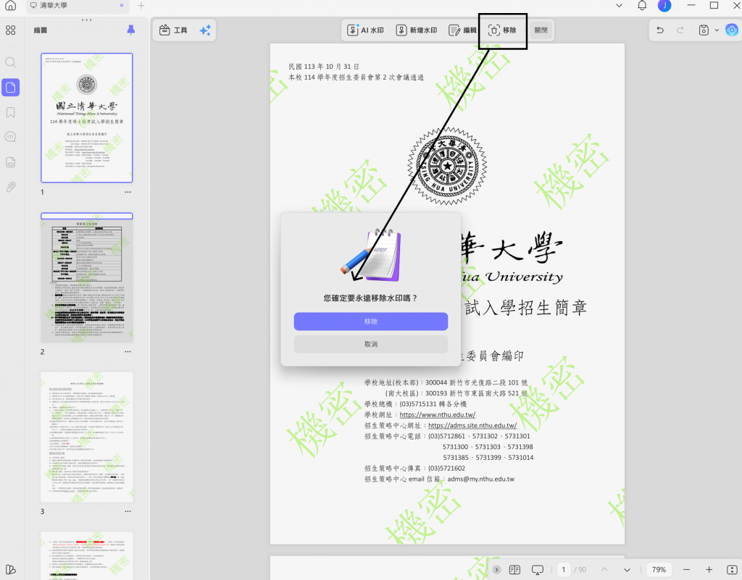742x580 pixels.
Task: Open the 79% zoom level field
Action: (659, 570)
